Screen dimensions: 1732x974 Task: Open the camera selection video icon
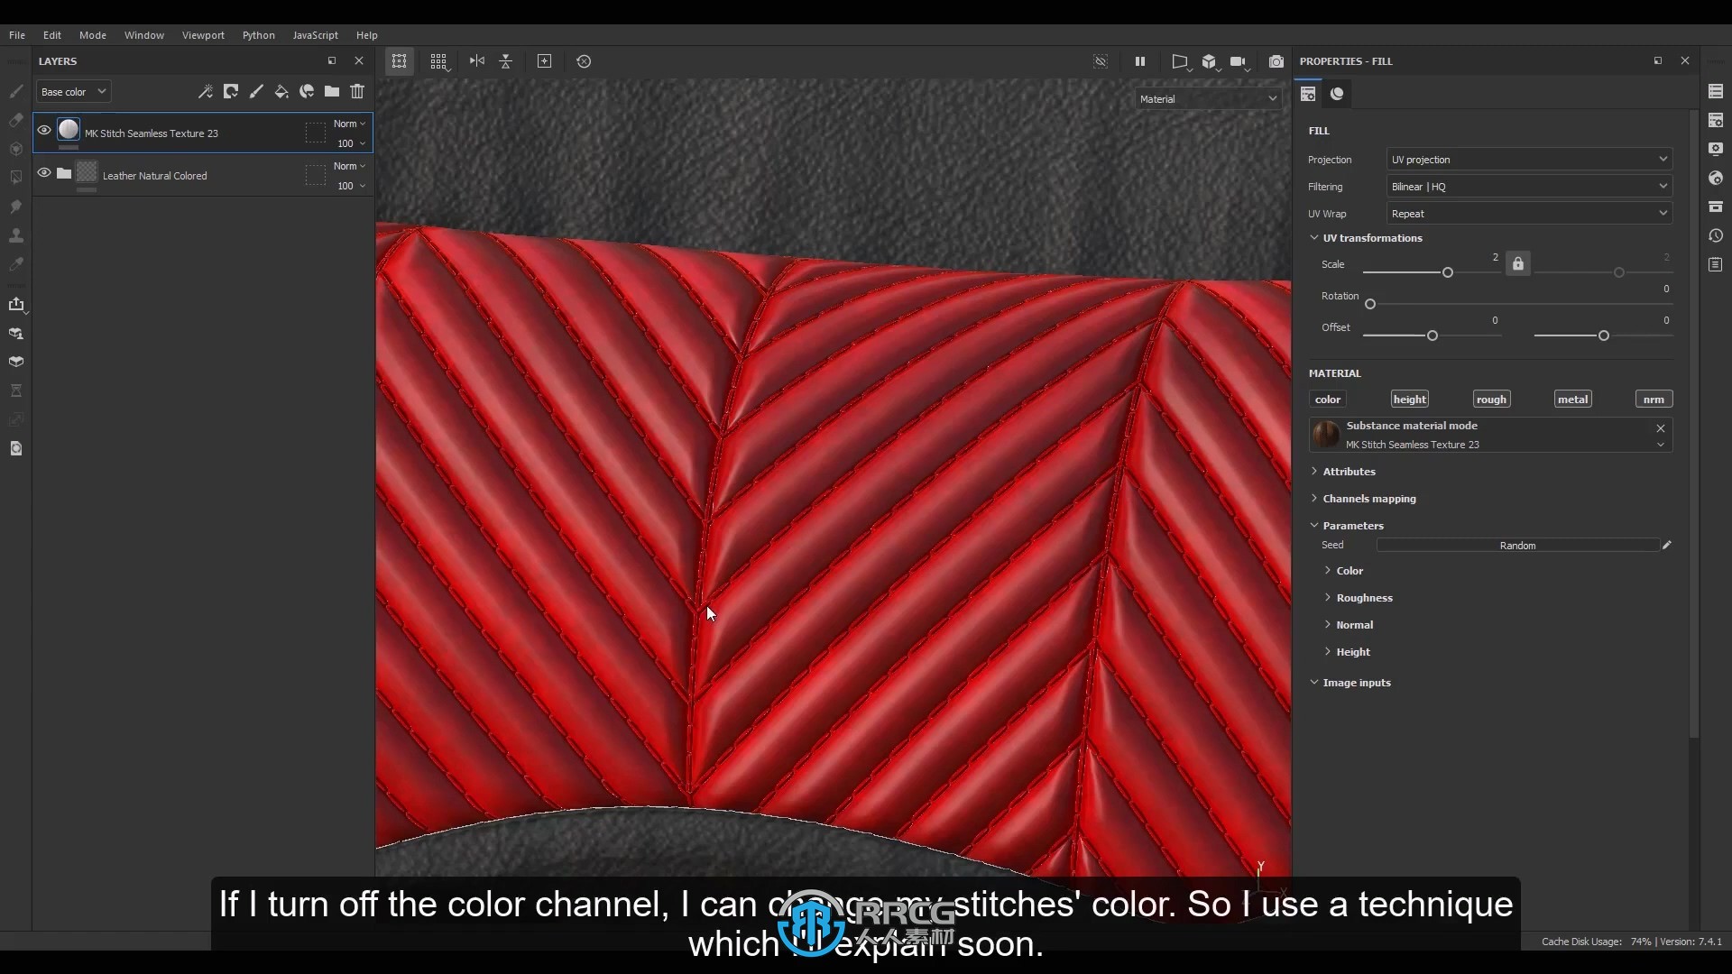(x=1239, y=61)
